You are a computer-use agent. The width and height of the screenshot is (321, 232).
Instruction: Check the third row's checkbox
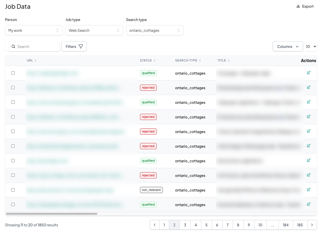13,102
